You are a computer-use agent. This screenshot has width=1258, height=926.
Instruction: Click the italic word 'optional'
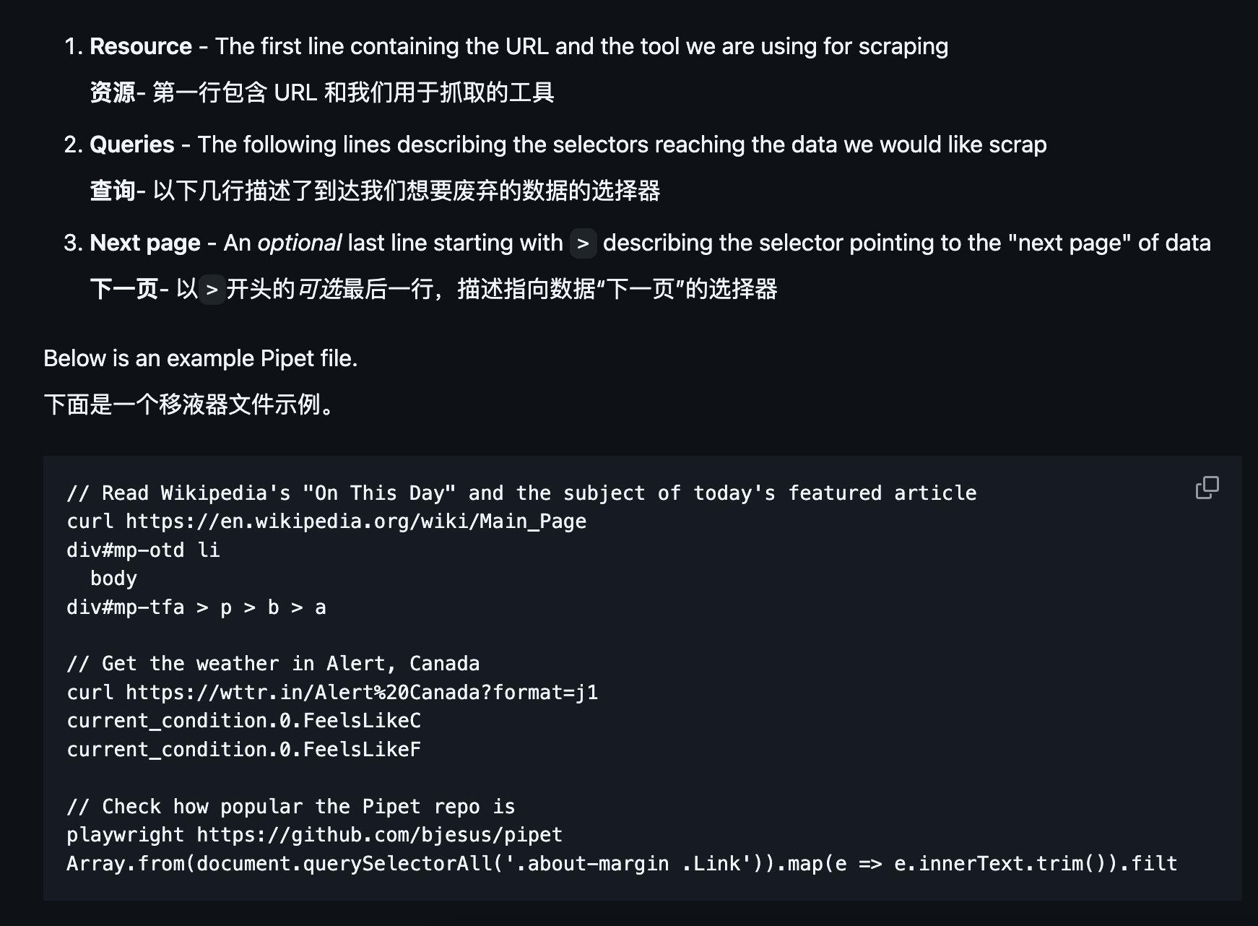tap(299, 243)
